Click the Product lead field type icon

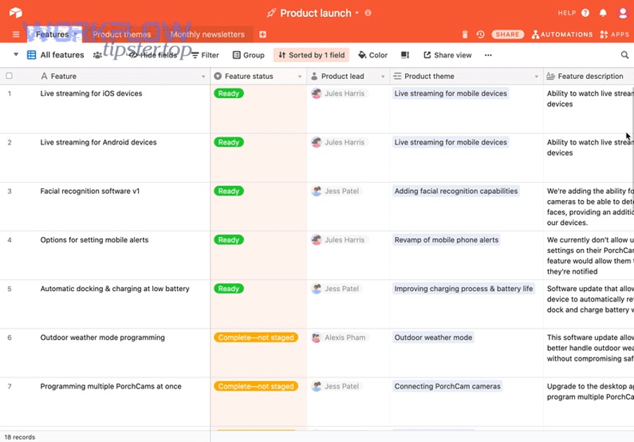[314, 76]
